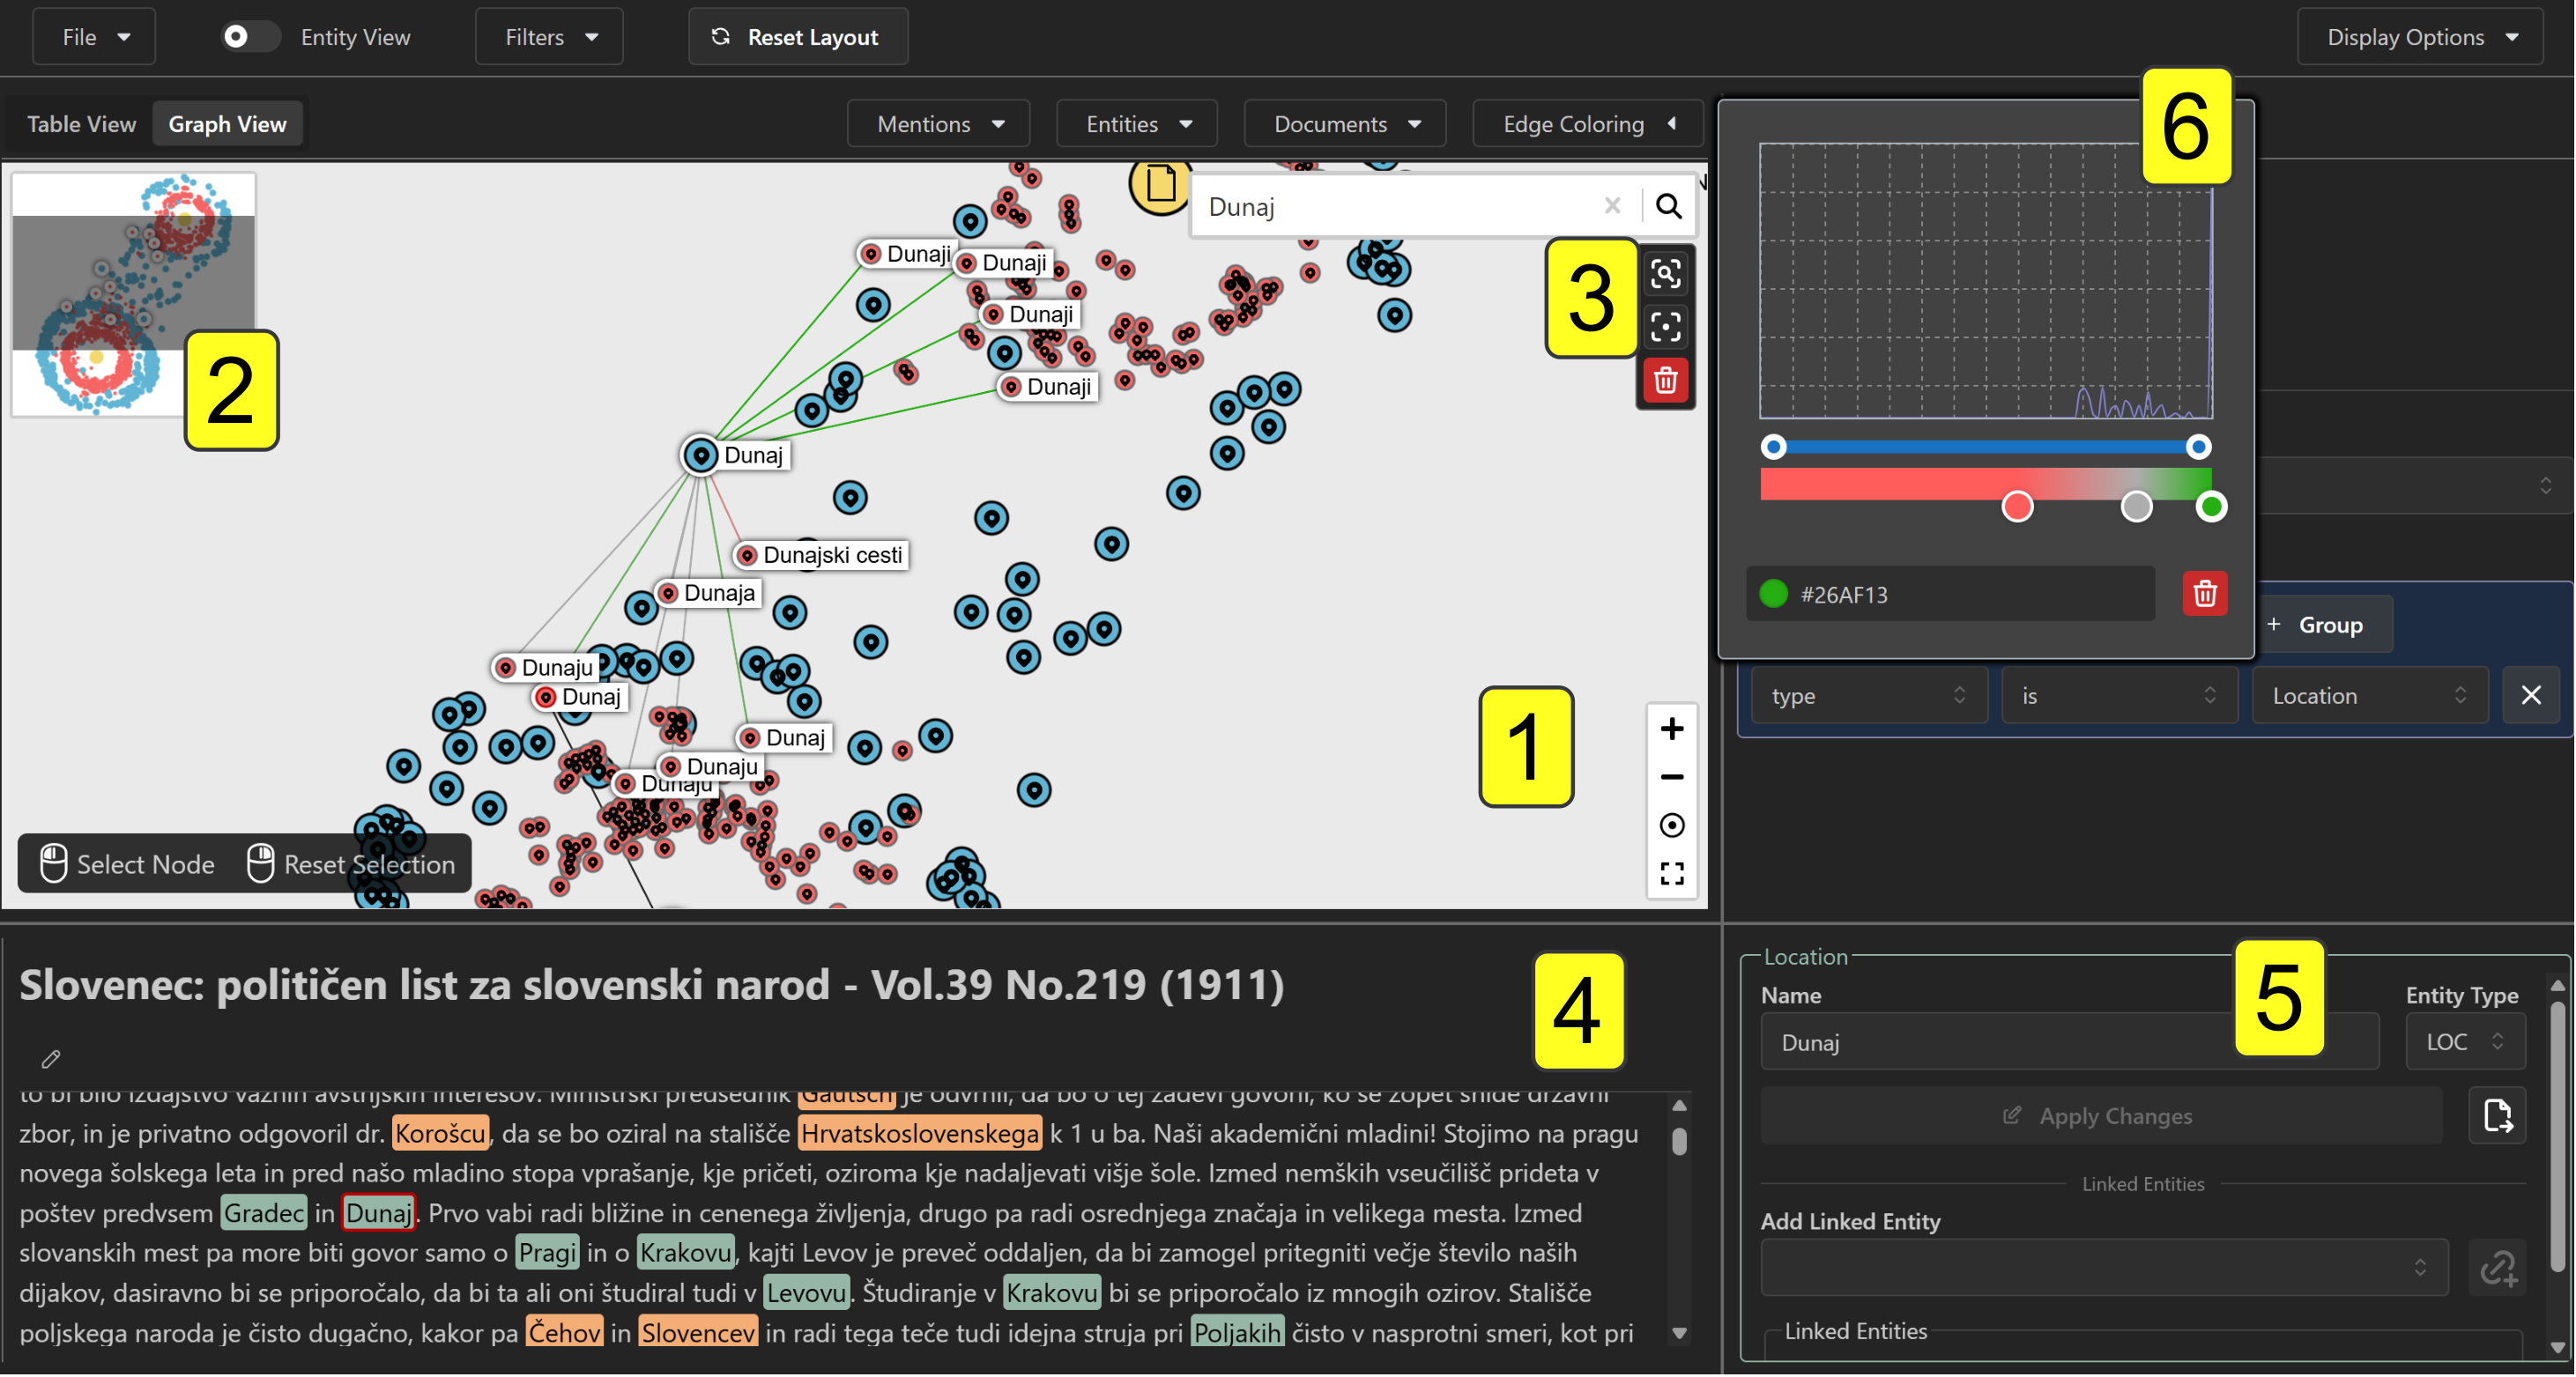Click the Čehov mention in text

[564, 1333]
